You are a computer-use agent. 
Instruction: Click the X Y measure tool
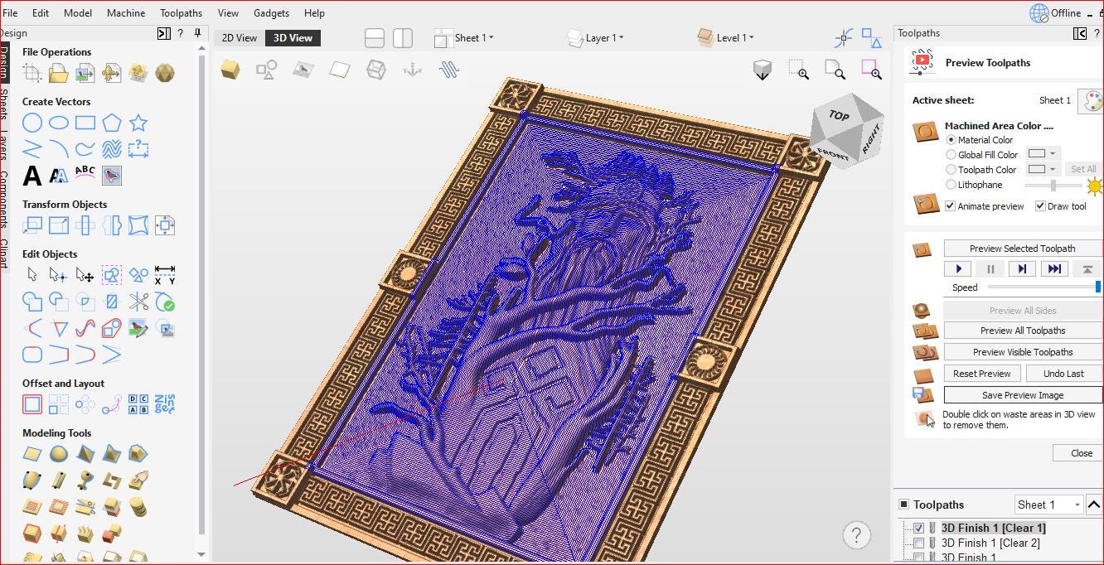click(x=165, y=275)
